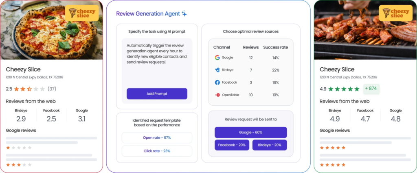Viewport: 417px width, 173px height.
Task: Click the green five-star rating next to 4.9
Action: coord(344,89)
